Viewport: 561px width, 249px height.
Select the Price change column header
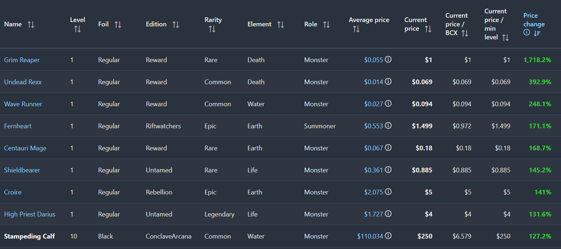(x=534, y=20)
